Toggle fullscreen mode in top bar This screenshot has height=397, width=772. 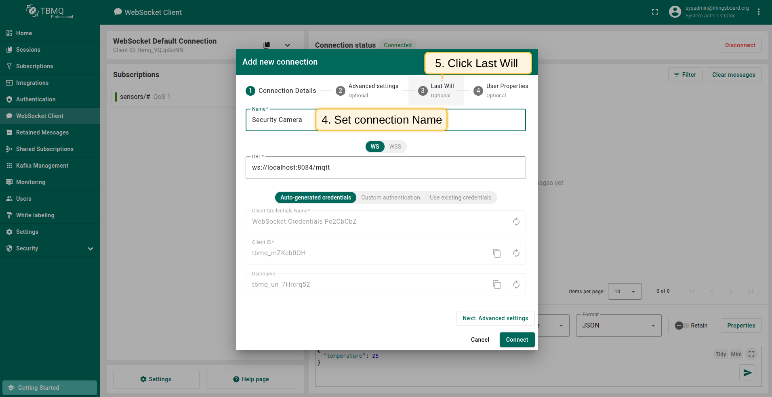coord(654,12)
